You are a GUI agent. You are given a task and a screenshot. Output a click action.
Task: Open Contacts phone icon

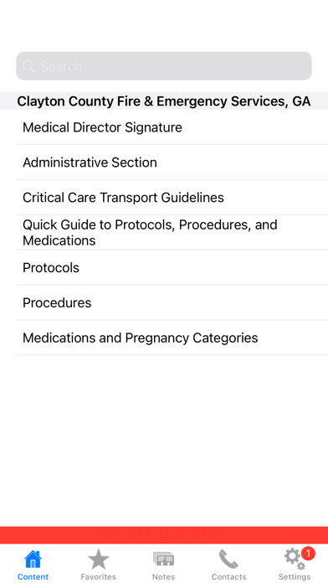(x=228, y=560)
